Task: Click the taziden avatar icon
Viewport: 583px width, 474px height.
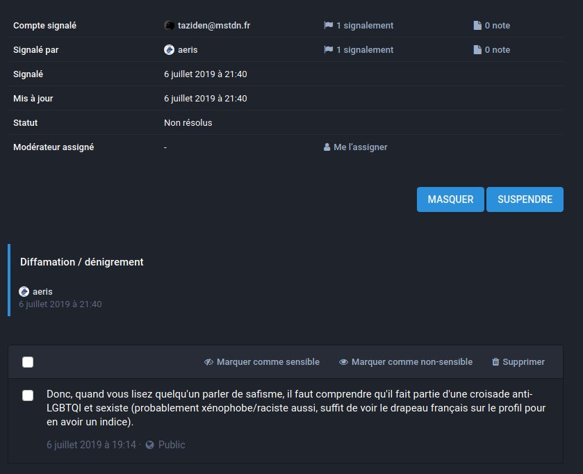Action: [x=169, y=26]
